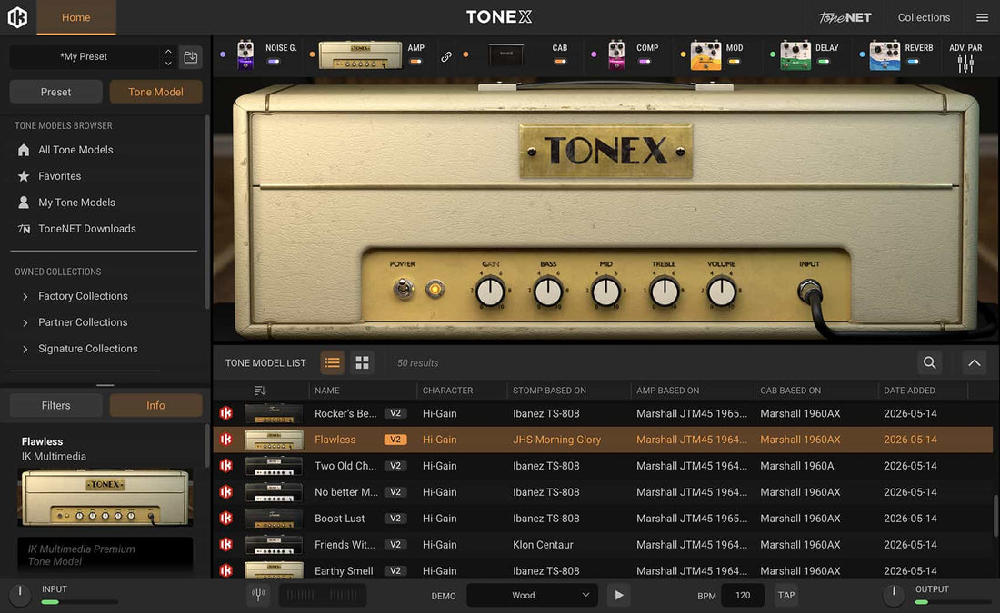Viewport: 1000px width, 613px height.
Task: Click the BPM 120 value field
Action: pyautogui.click(x=743, y=595)
